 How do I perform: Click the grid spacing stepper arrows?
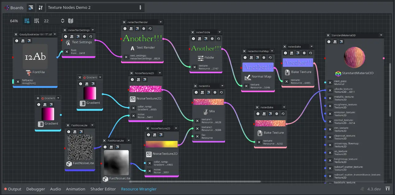[x=63, y=21]
